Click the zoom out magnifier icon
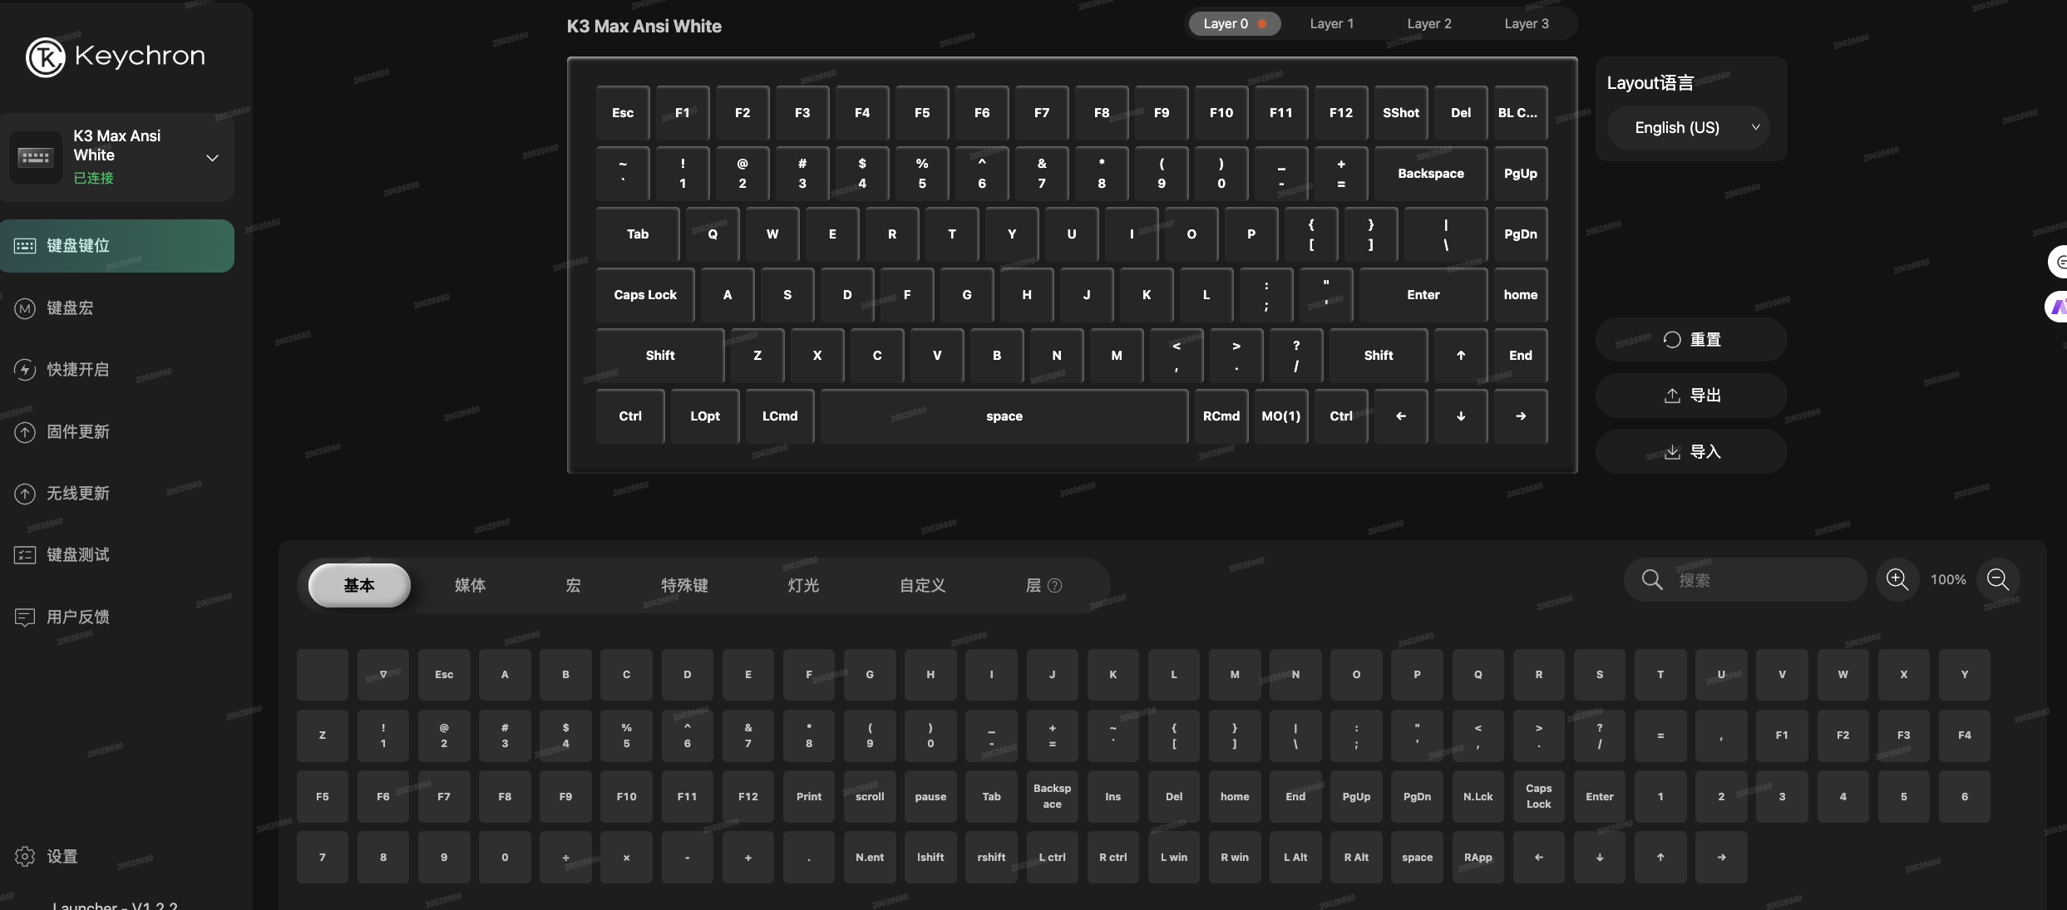This screenshot has height=910, width=2067. click(1997, 579)
